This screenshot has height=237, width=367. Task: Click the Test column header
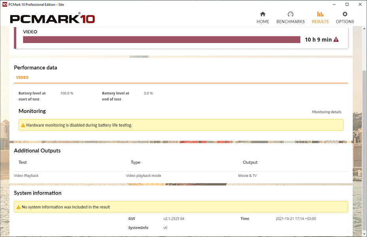(x=23, y=162)
